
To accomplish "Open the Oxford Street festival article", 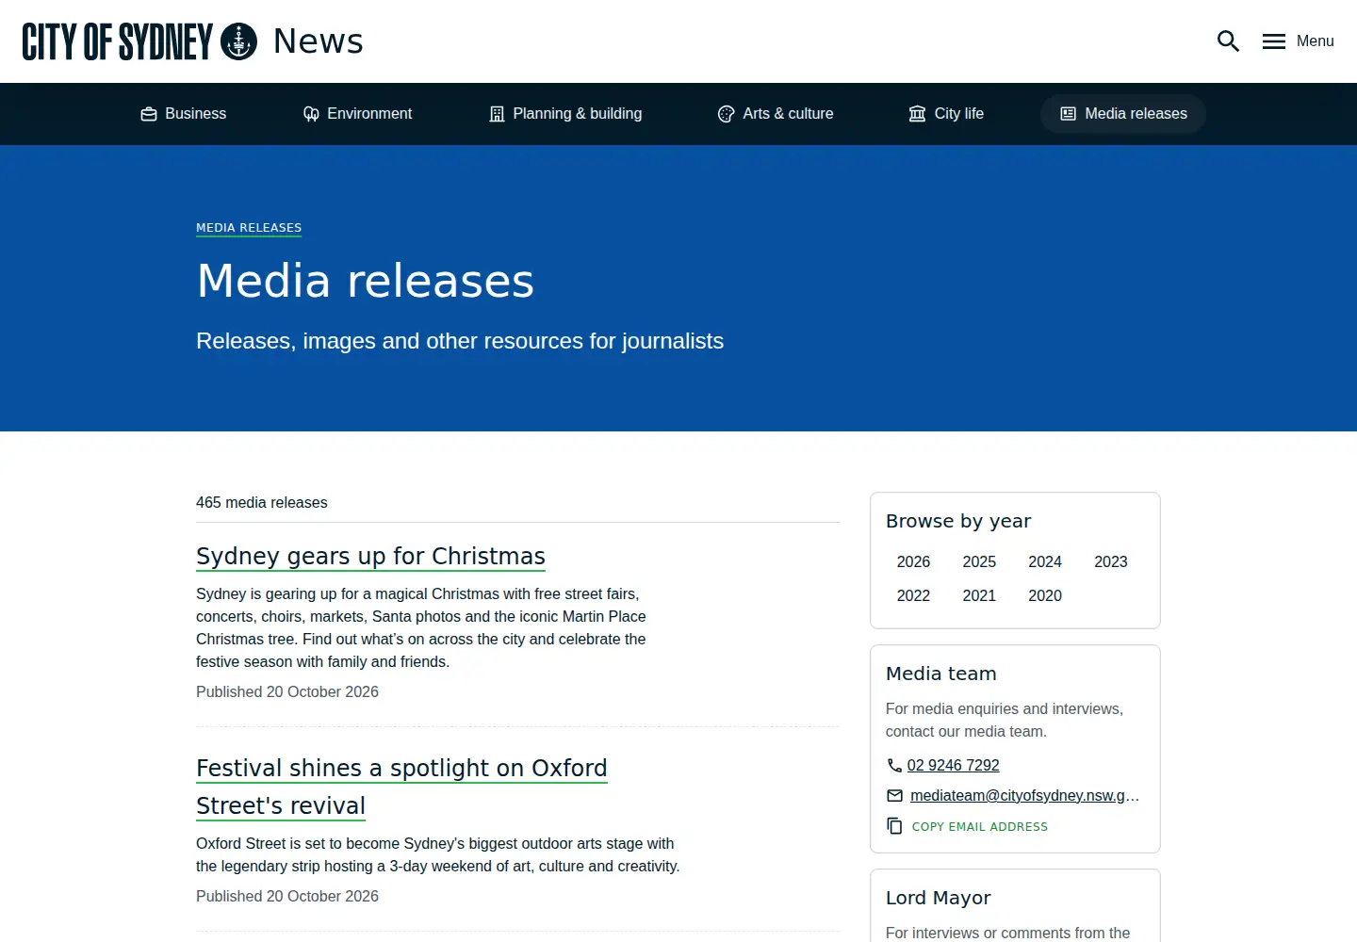I will (401, 788).
